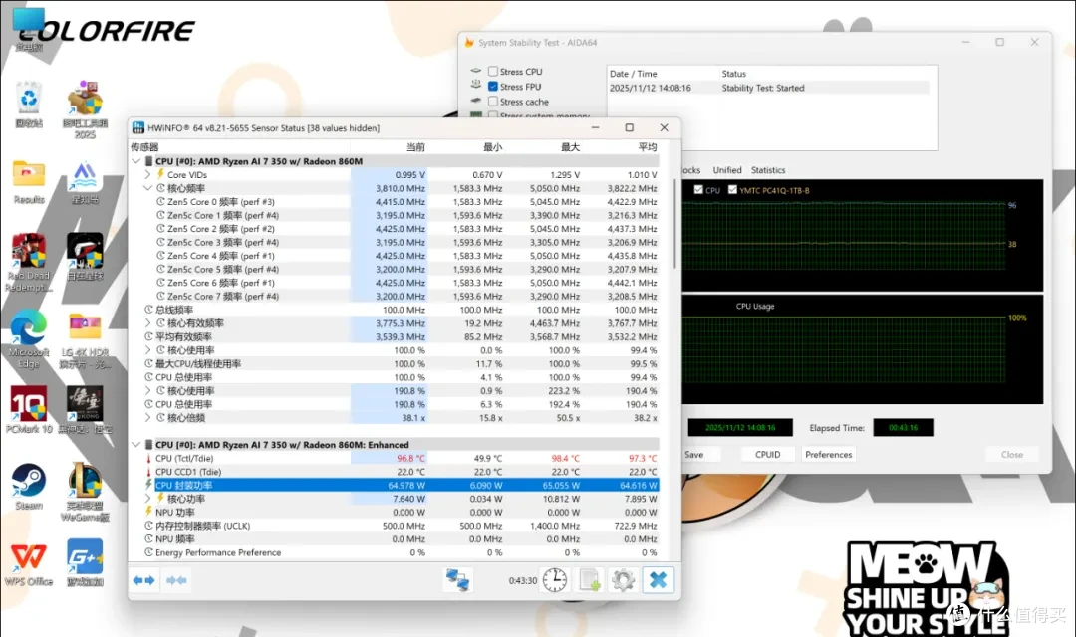
Task: Switch to the Statistics tab in AIDA64
Action: (768, 170)
